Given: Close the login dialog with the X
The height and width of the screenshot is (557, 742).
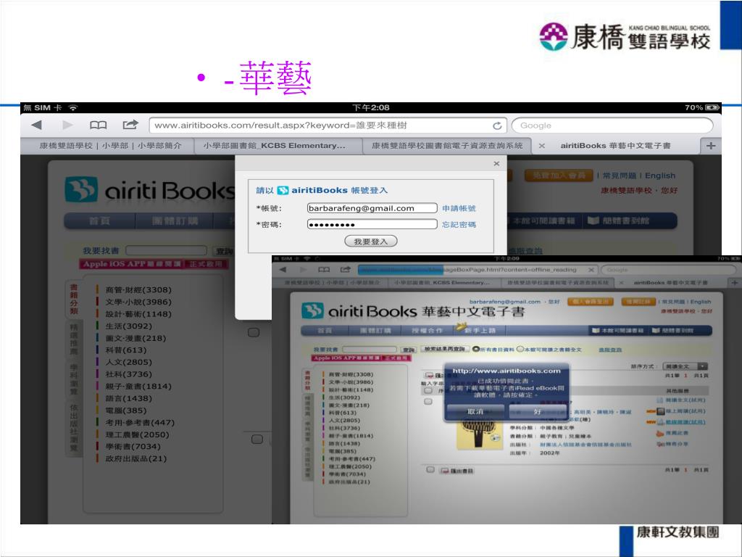Looking at the screenshot, I should click(496, 163).
